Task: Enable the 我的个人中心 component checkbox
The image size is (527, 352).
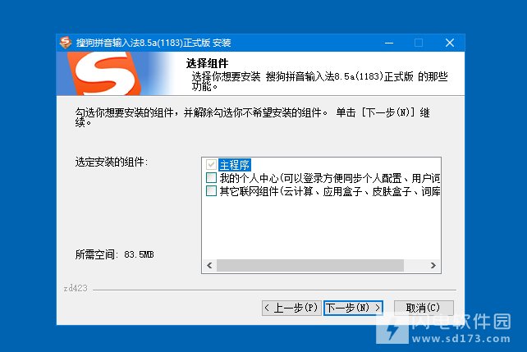Action: pyautogui.click(x=211, y=178)
